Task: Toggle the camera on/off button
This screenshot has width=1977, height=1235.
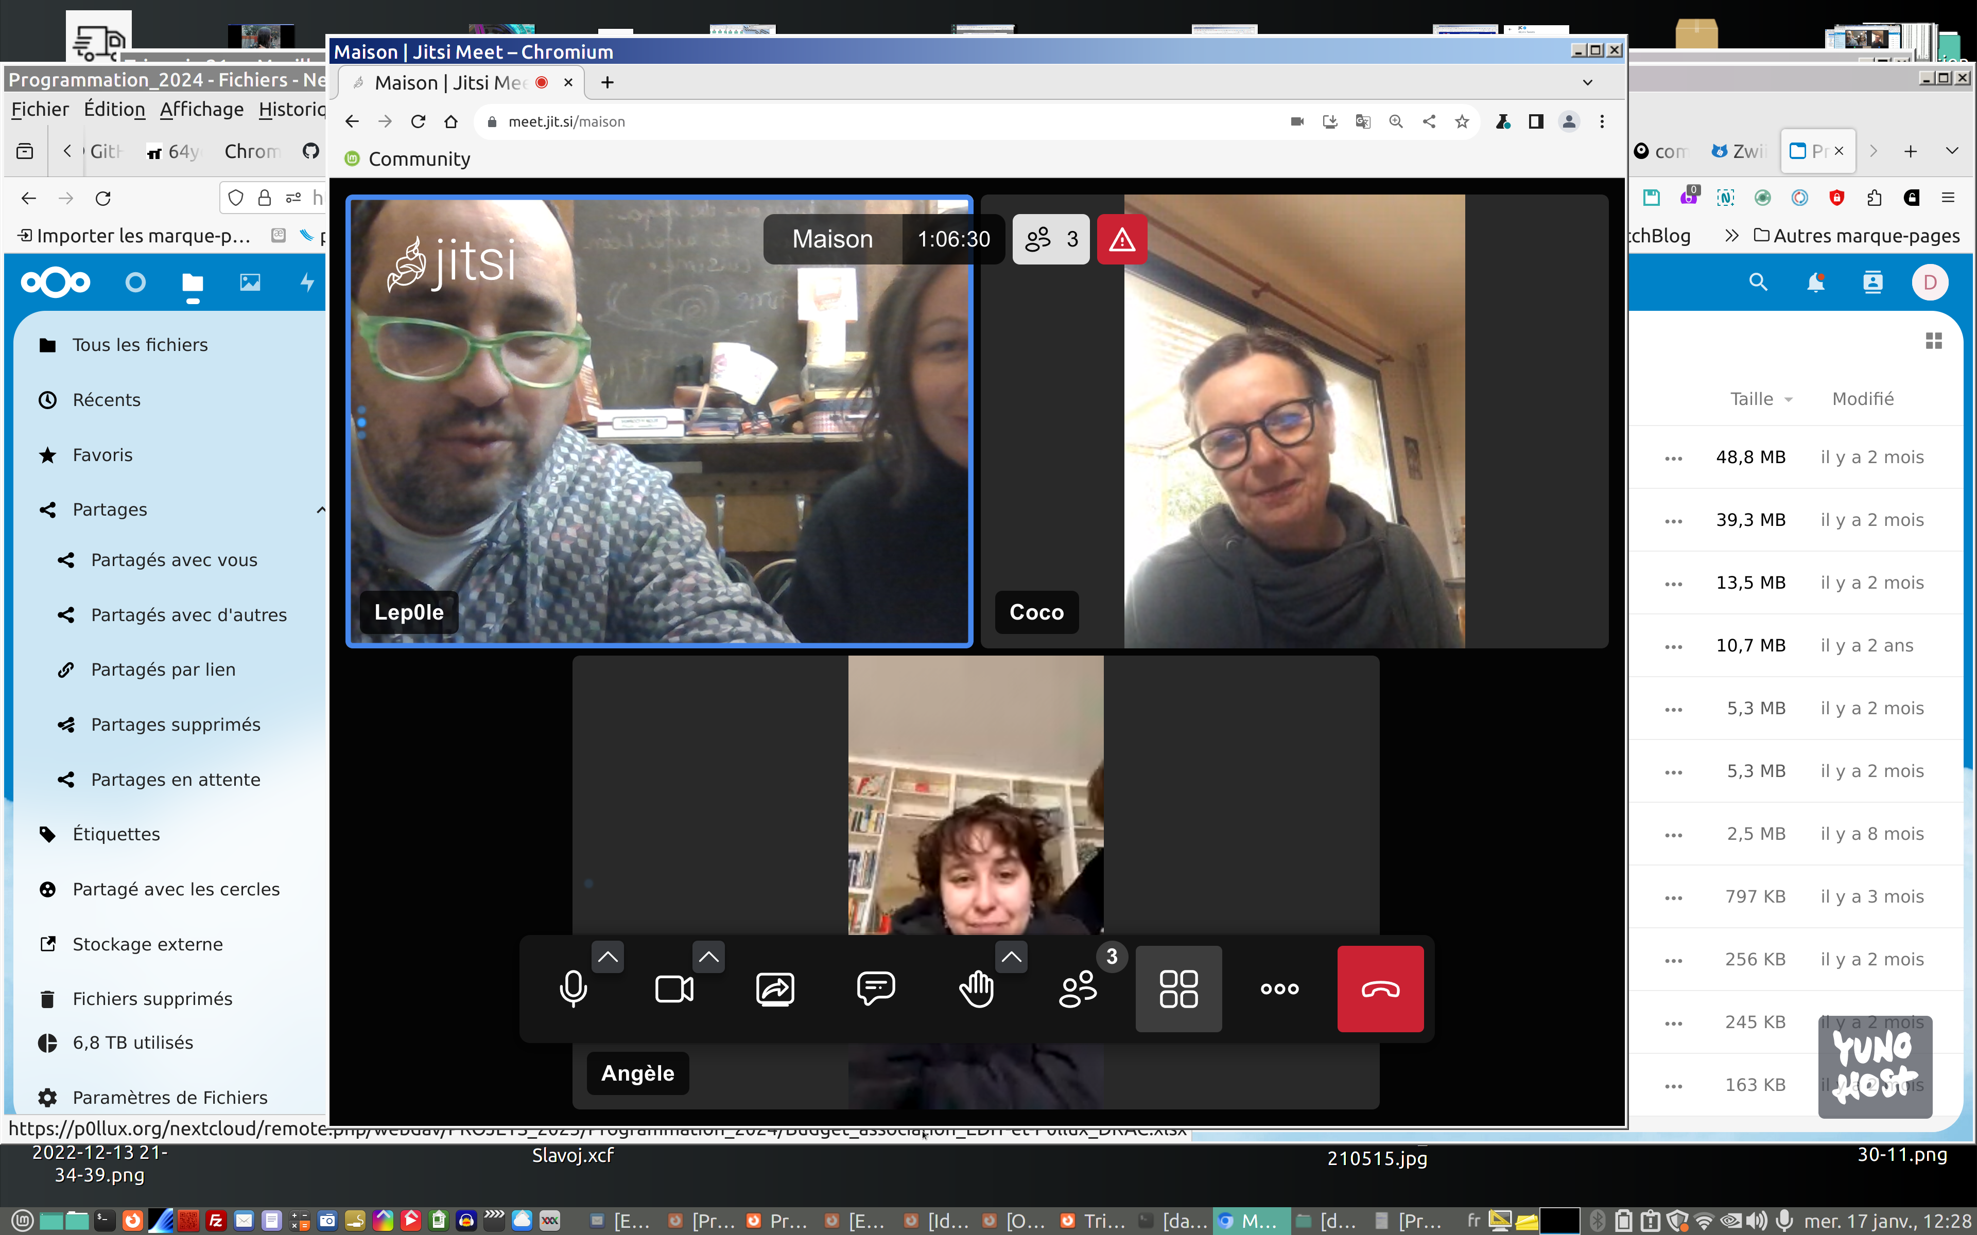Action: (674, 989)
